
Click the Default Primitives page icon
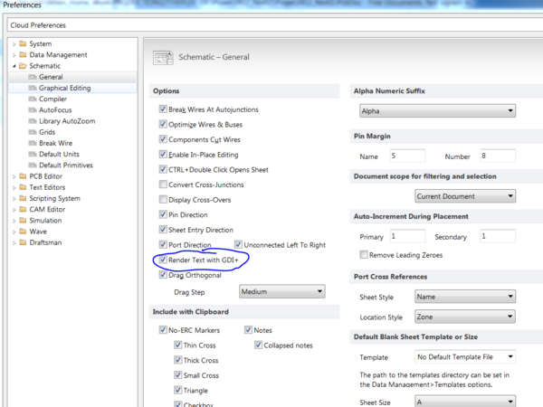pyautogui.click(x=33, y=166)
